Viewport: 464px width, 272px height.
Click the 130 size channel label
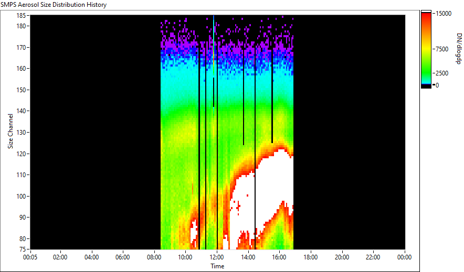point(22,132)
